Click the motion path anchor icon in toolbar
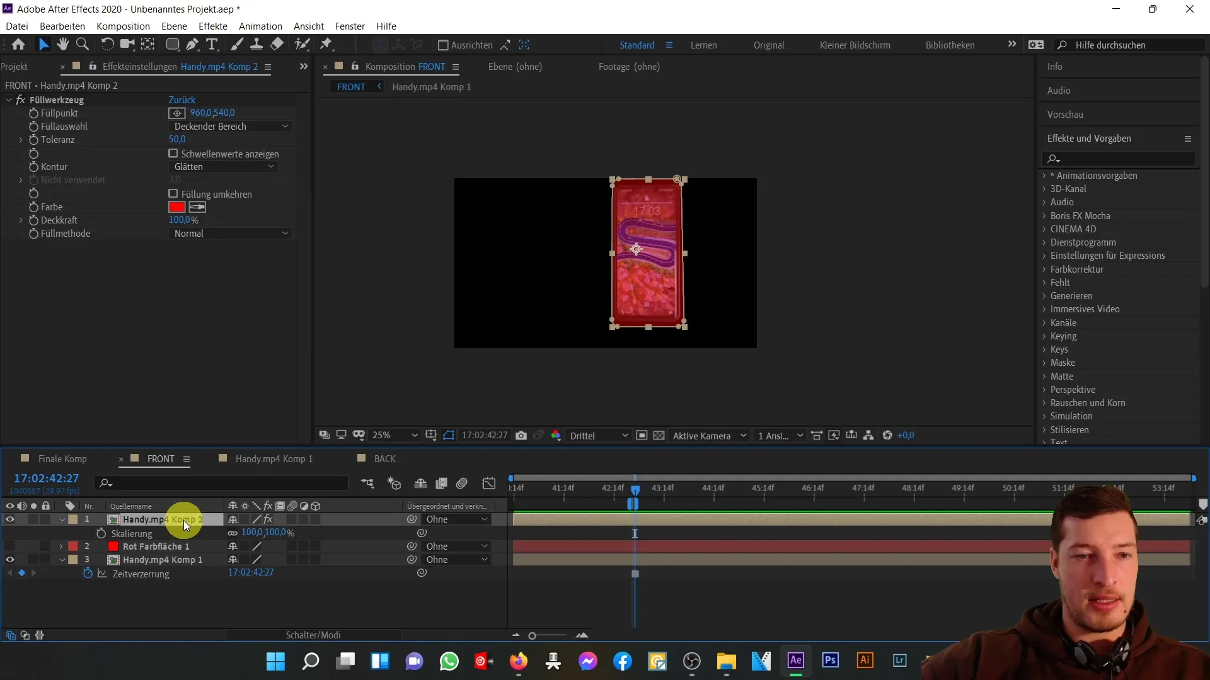This screenshot has width=1210, height=680. click(328, 44)
